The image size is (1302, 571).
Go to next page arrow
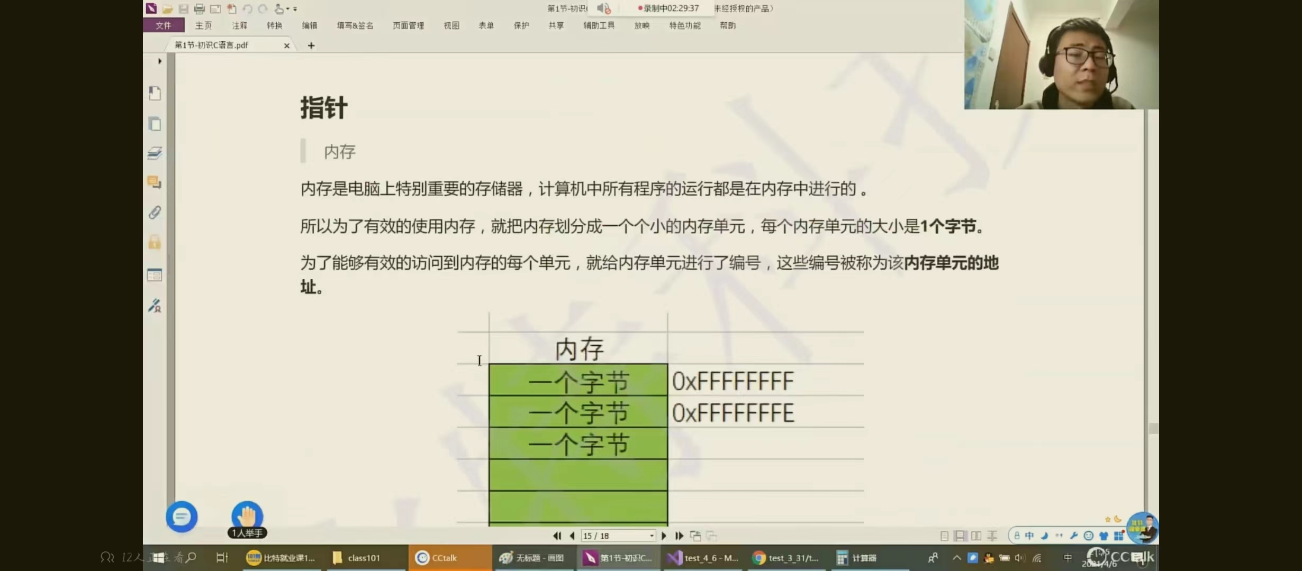[664, 536]
